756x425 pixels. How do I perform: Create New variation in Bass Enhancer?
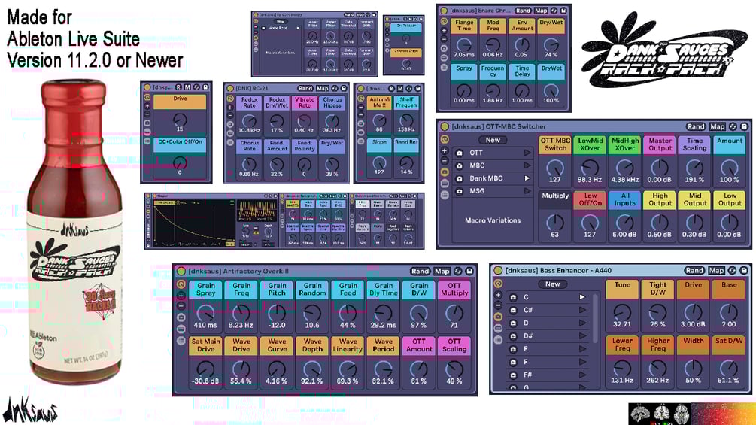click(x=553, y=284)
